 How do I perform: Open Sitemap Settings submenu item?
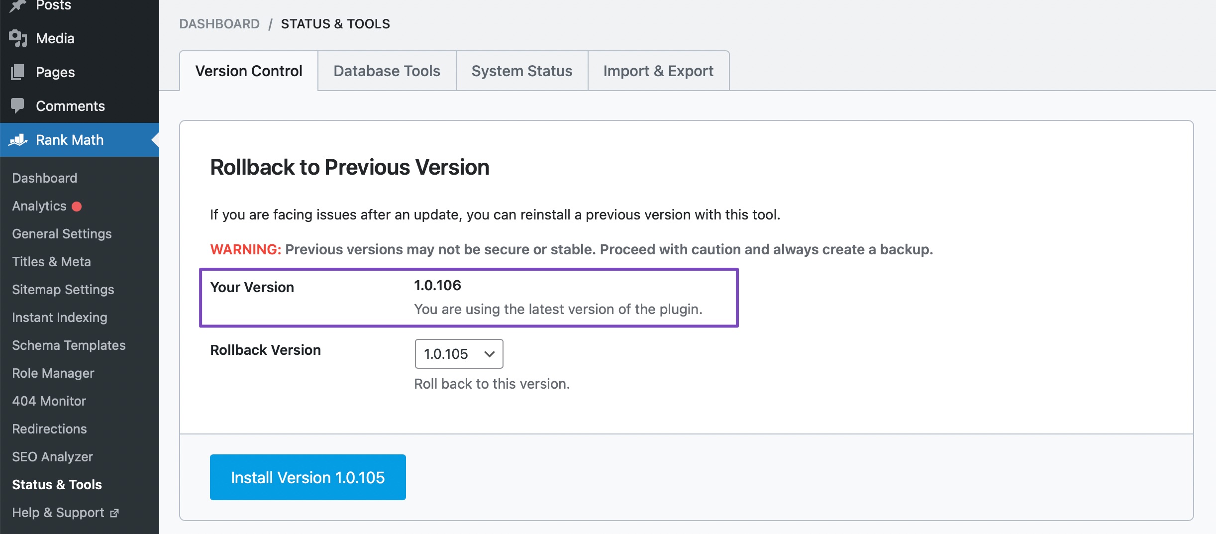[x=63, y=290]
